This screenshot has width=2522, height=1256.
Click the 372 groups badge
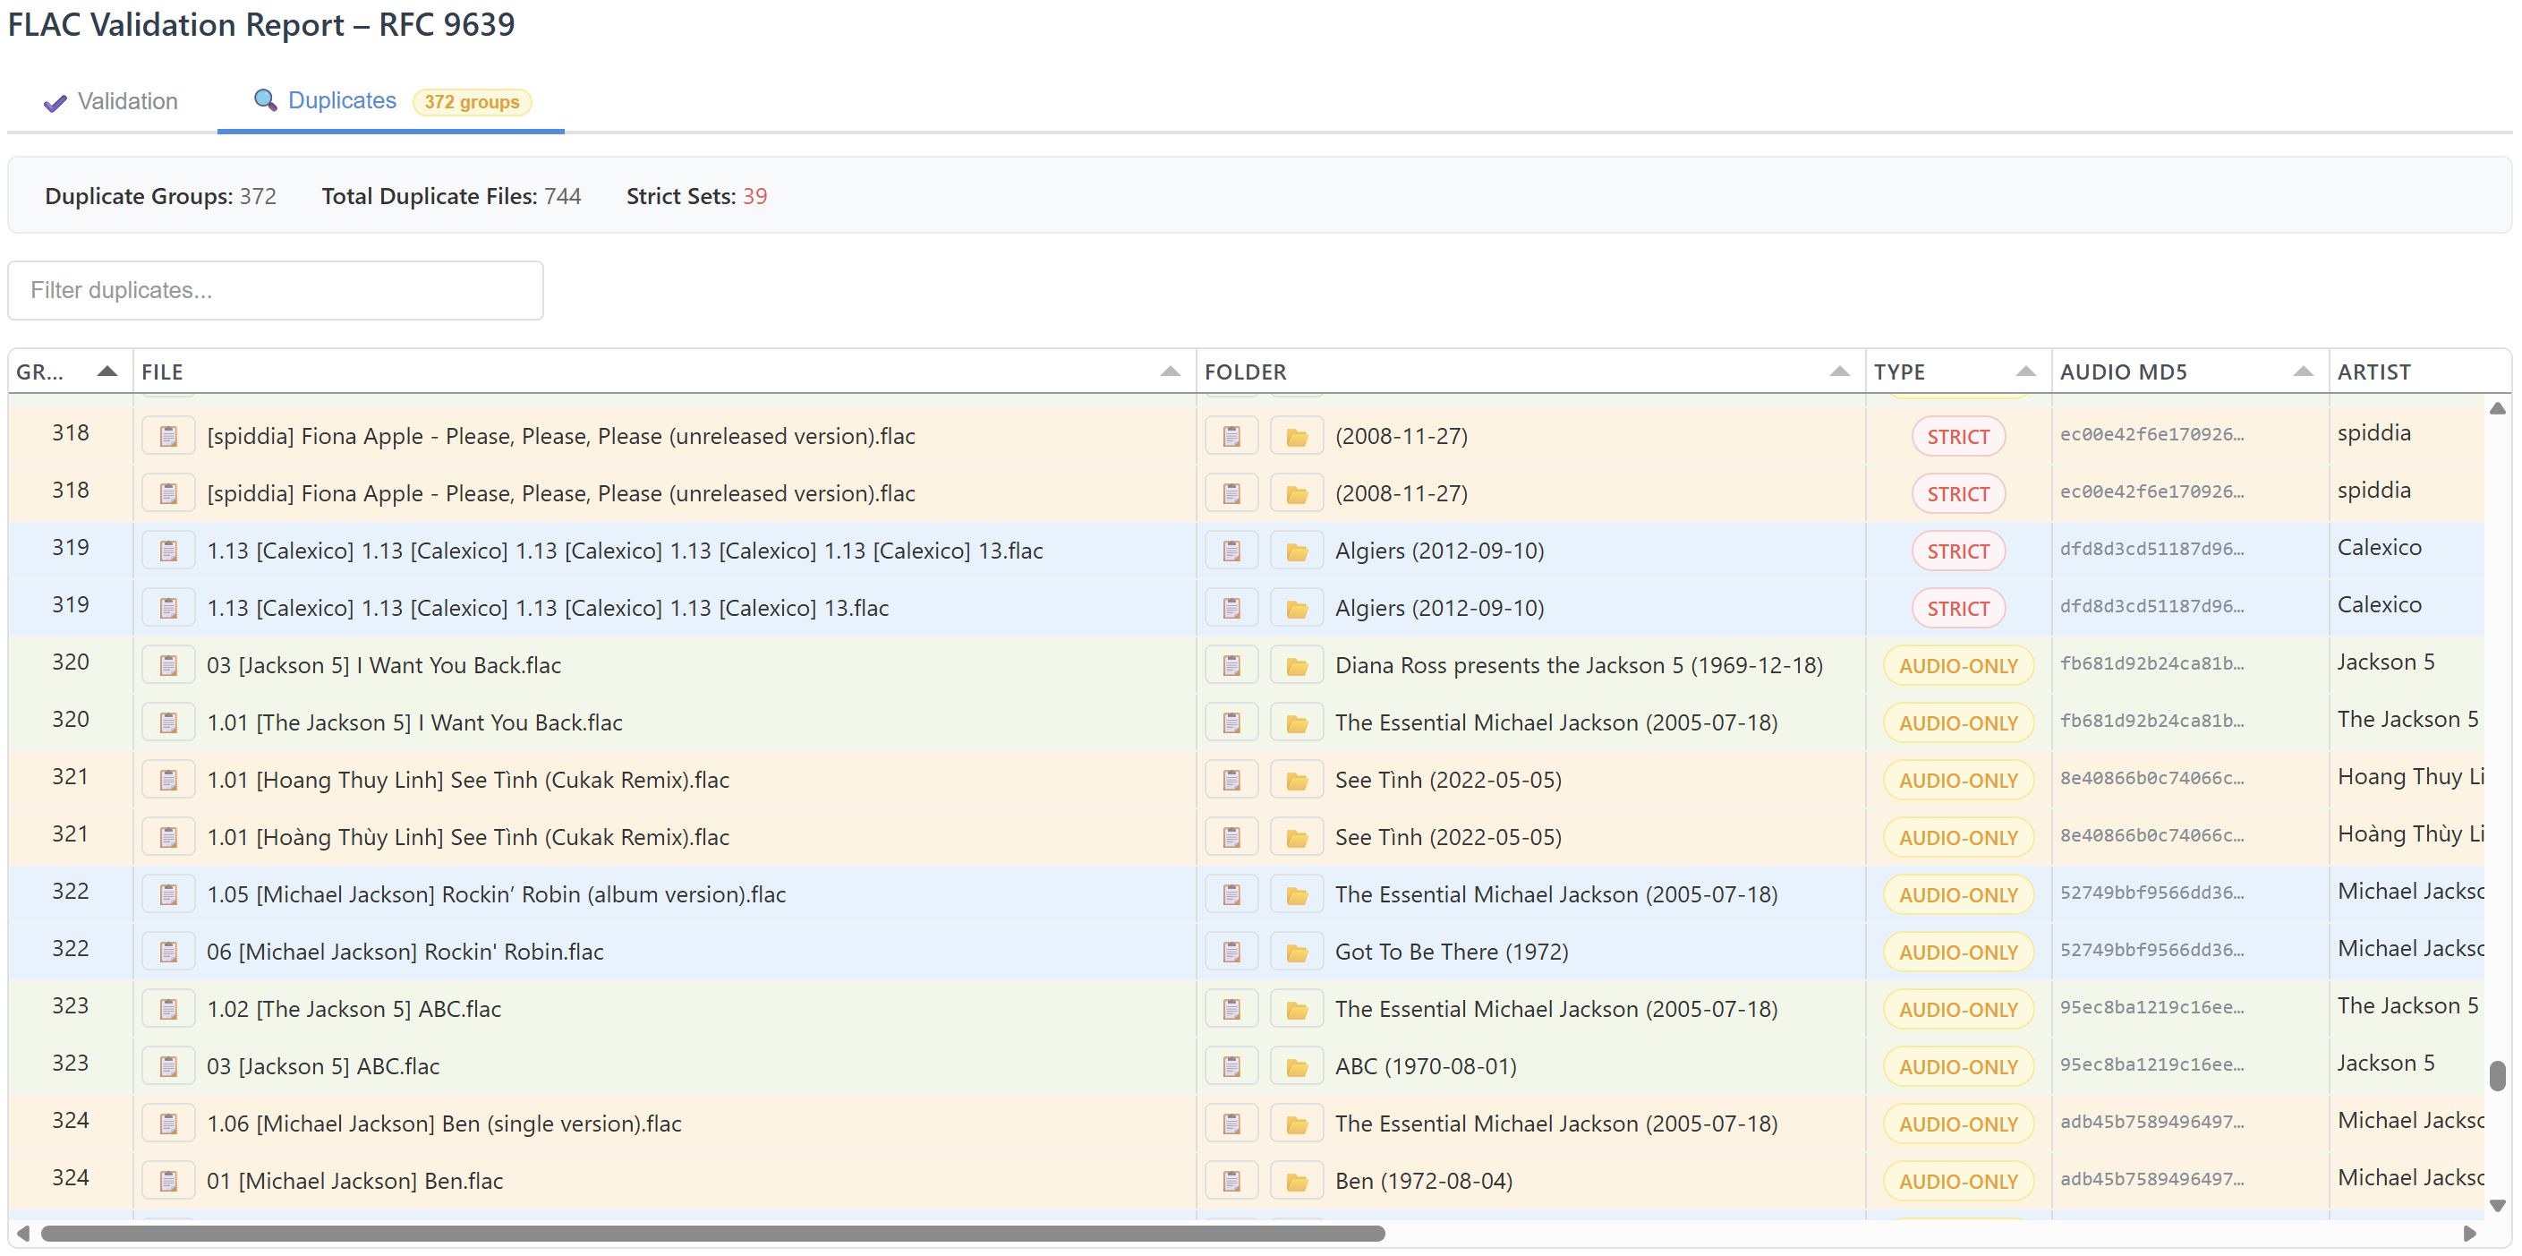(472, 102)
